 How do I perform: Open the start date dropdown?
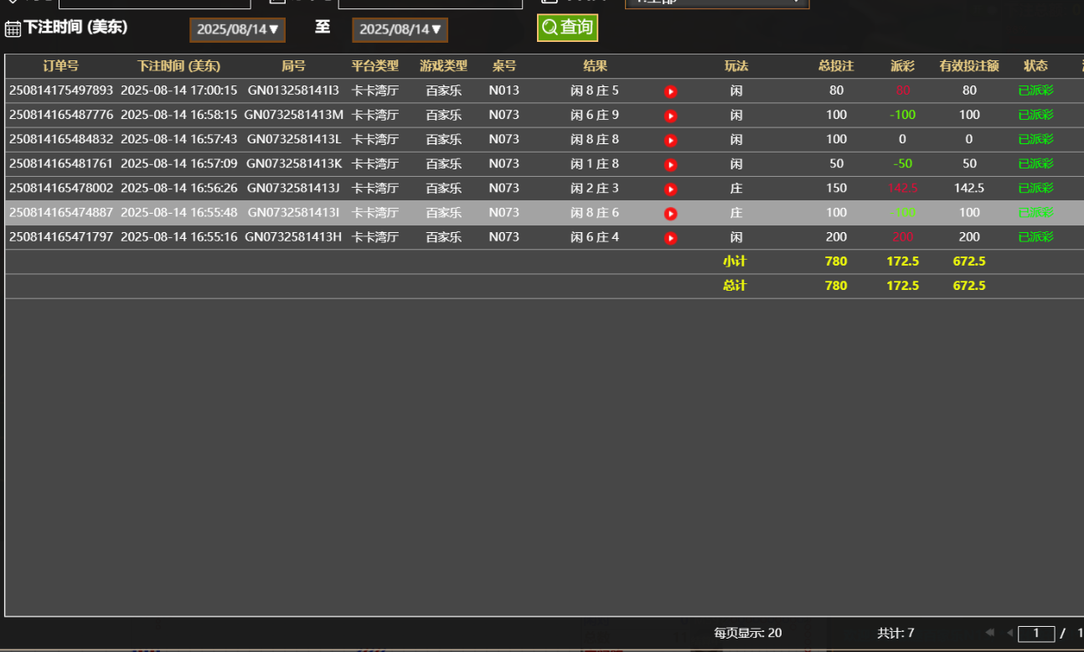click(237, 29)
